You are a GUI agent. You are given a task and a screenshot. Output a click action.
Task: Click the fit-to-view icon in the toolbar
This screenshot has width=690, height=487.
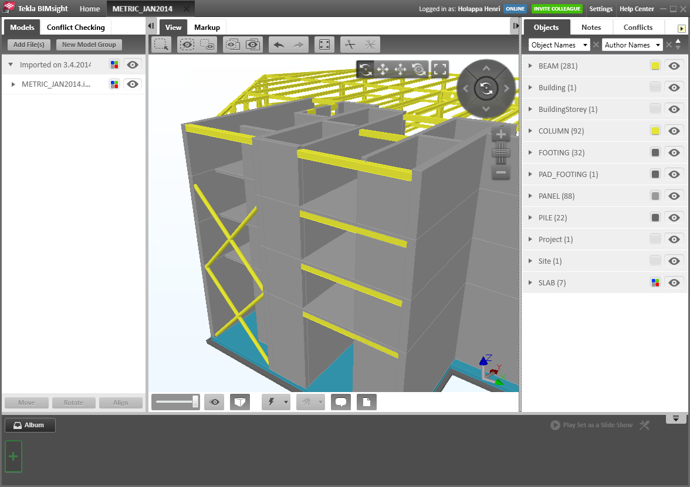(324, 45)
